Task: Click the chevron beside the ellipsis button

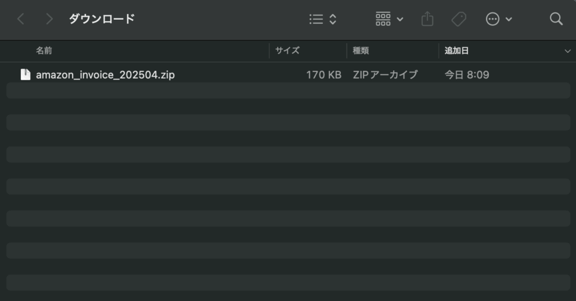Action: tap(509, 19)
